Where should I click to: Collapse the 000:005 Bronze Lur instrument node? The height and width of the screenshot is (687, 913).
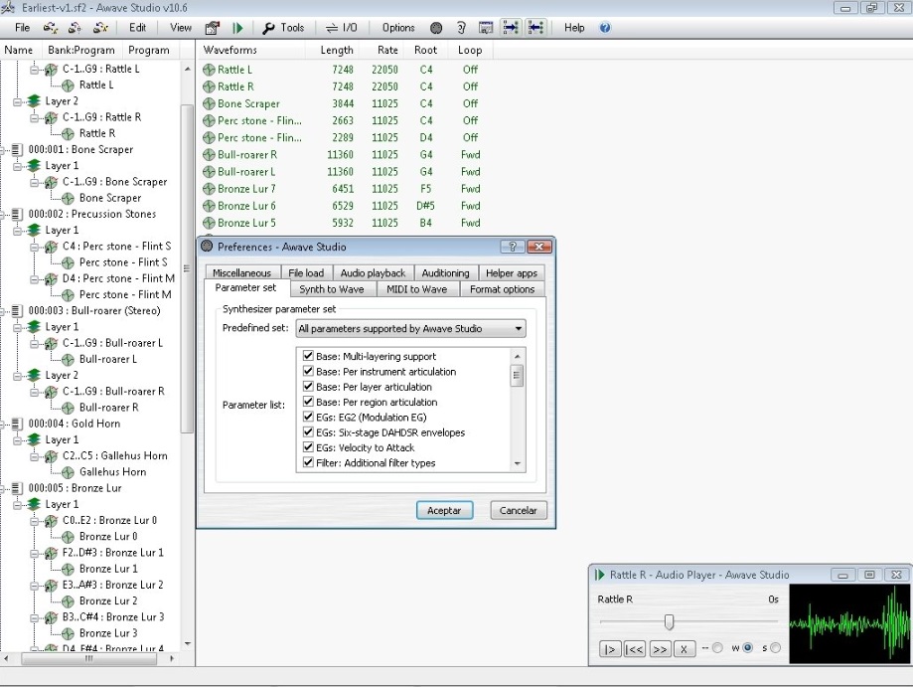(6, 489)
